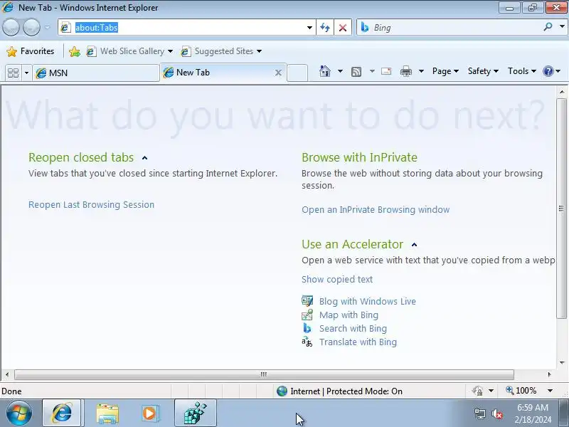Click the magnifier Search icon

[548, 27]
